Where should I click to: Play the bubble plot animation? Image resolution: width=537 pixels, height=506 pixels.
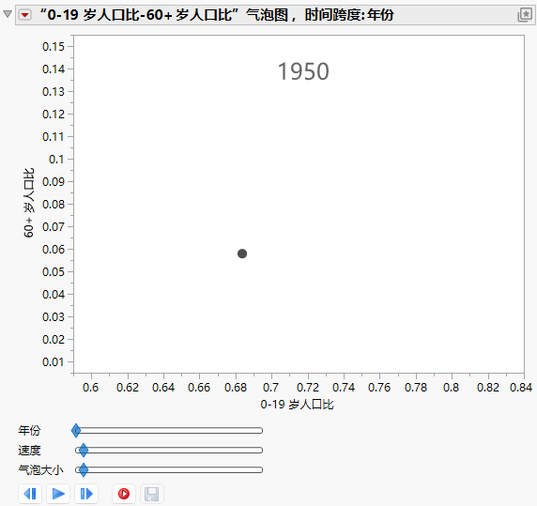(58, 494)
